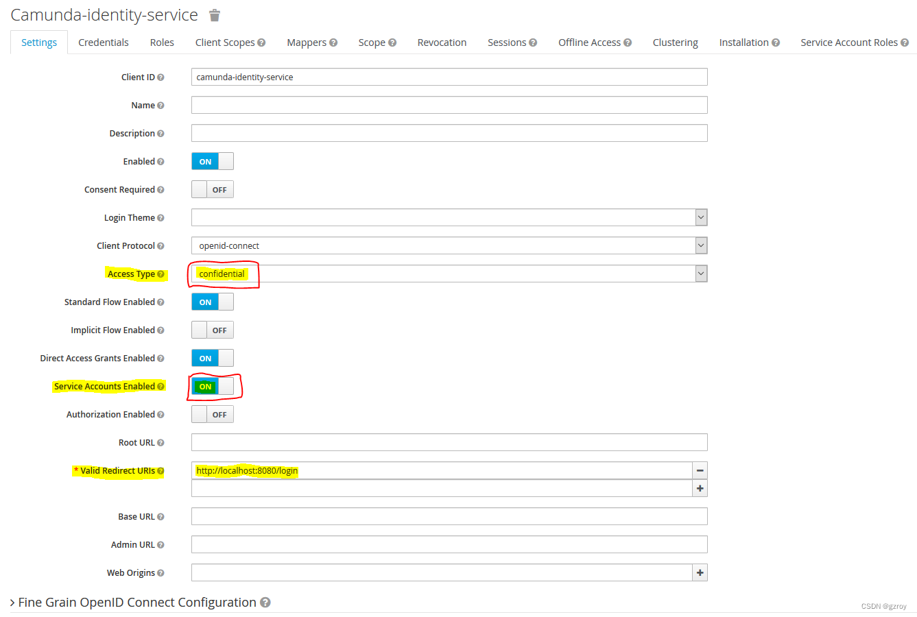This screenshot has height=617, width=917.
Task: Switch to the Credentials tab
Action: click(104, 43)
